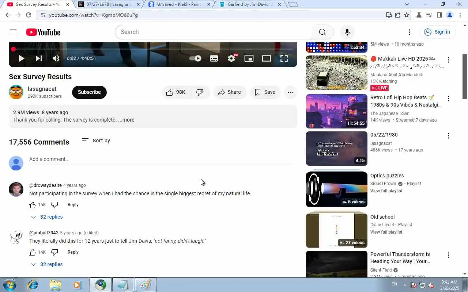468x292 pixels.
Task: Switch to miniplayer mode
Action: (249, 58)
